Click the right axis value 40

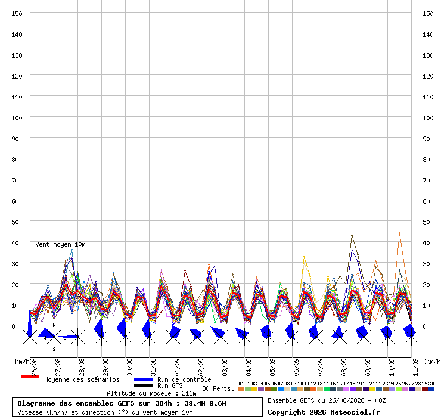pos(426,243)
